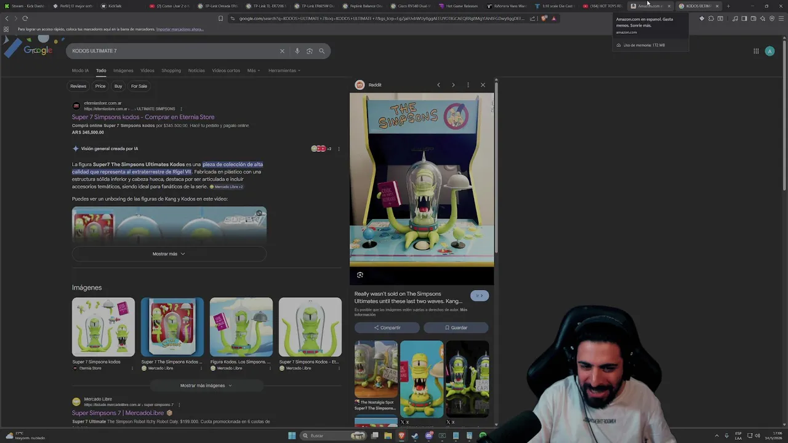Open the Google account avatar
The height and width of the screenshot is (443, 788).
(770, 51)
